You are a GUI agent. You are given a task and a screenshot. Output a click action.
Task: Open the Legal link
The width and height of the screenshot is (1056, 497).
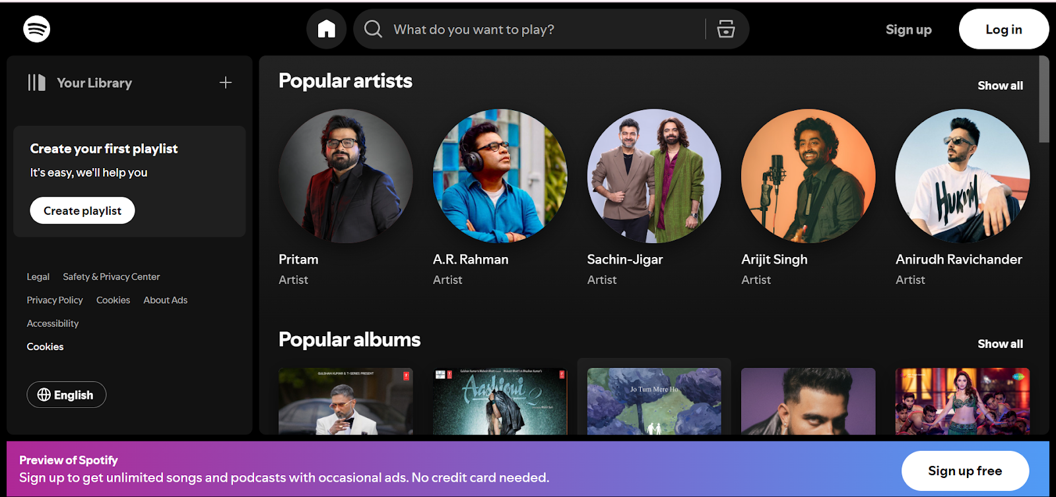pyautogui.click(x=38, y=277)
